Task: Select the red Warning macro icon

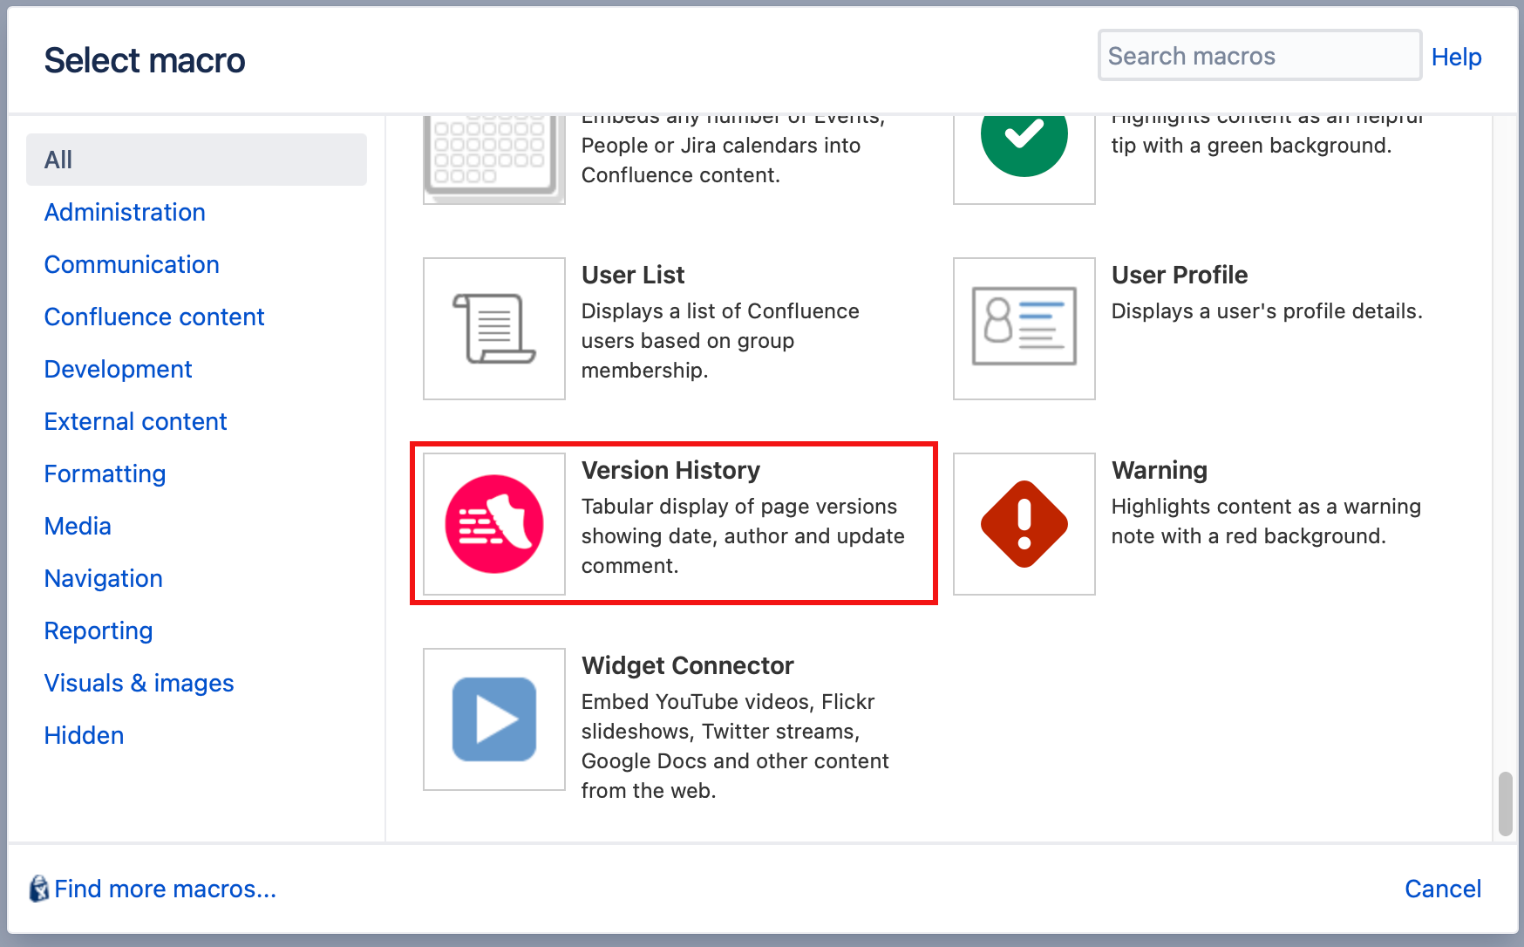Action: coord(1024,524)
